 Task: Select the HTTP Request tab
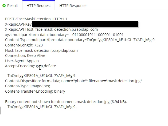tap(38, 6)
